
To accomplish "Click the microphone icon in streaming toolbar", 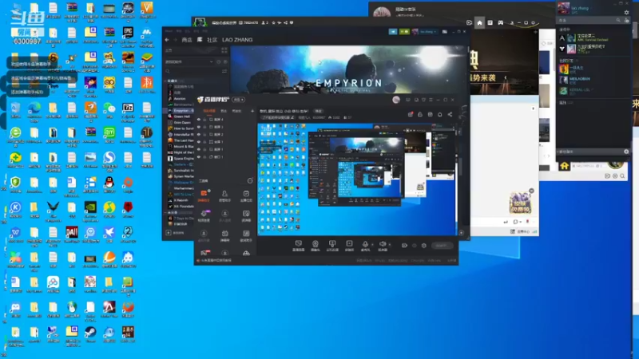I will tap(365, 246).
